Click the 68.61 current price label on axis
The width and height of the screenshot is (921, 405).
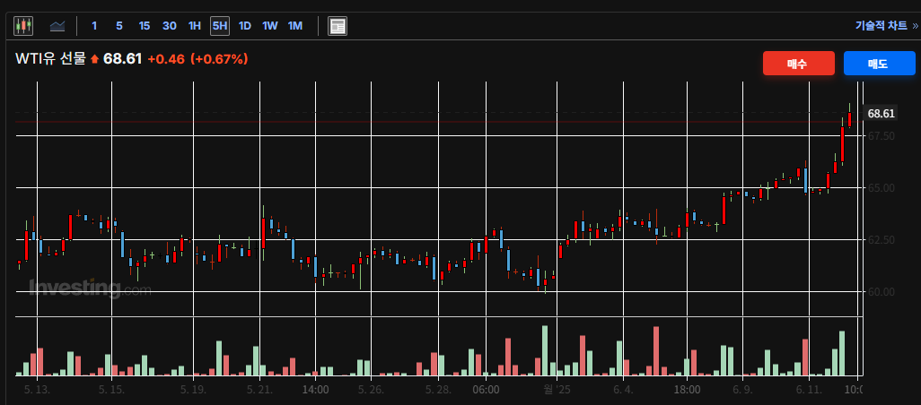pos(882,114)
